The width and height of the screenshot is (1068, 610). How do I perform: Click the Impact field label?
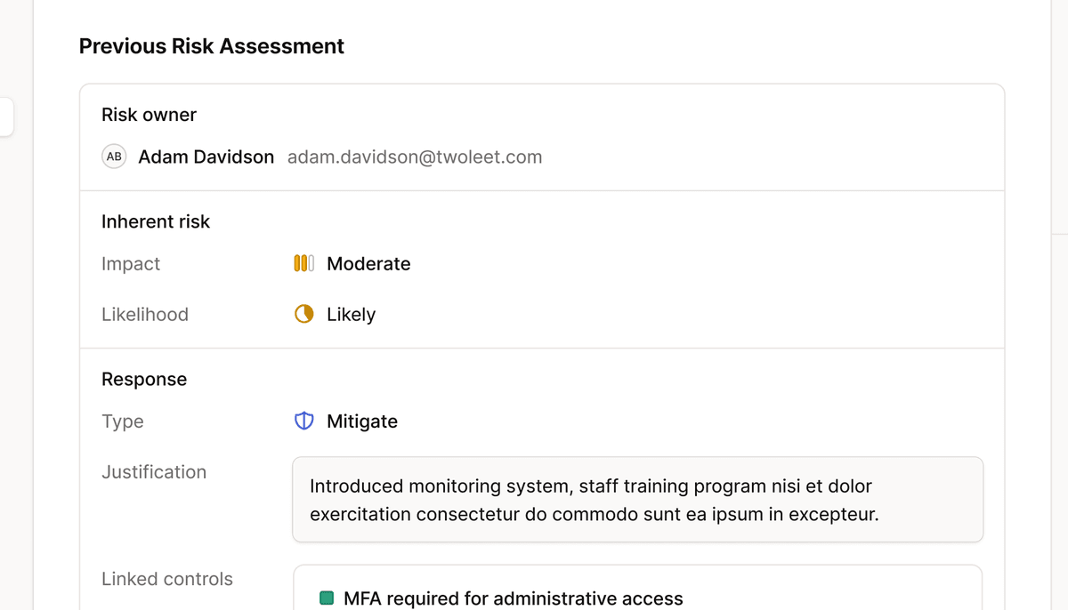coord(131,264)
